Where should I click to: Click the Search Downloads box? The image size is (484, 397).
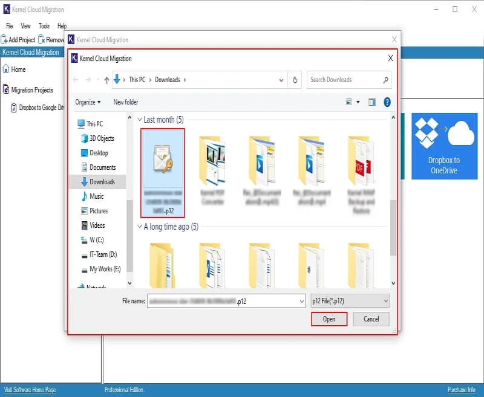(349, 80)
